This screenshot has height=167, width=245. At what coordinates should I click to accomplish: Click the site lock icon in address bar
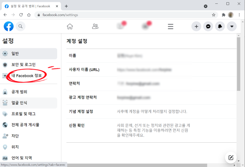pyautogui.click(x=39, y=15)
